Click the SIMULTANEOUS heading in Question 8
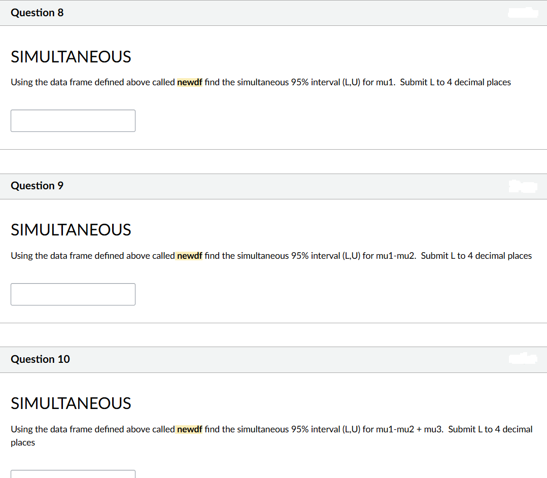 (71, 57)
